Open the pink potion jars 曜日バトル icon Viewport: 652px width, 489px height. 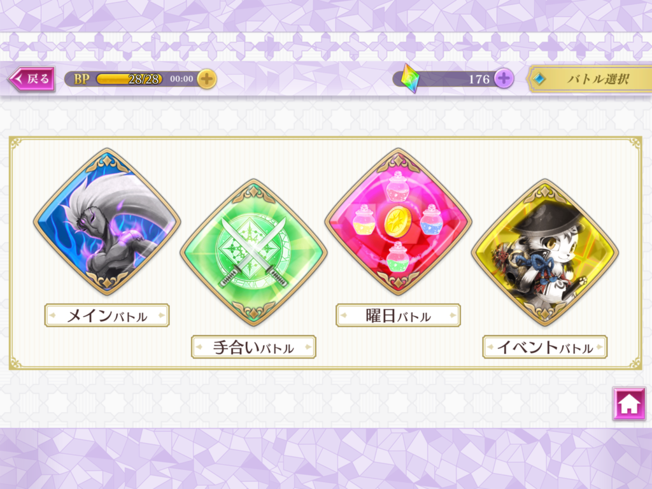coord(398,222)
